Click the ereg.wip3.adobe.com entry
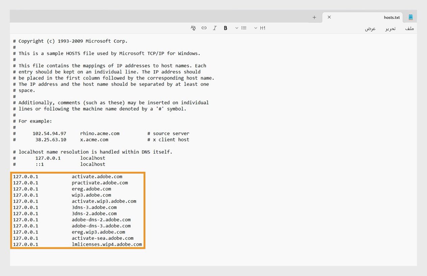 (x=98, y=232)
